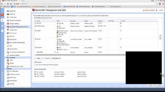Toggle the Perturbant rule checkbox

(x=36, y=48)
